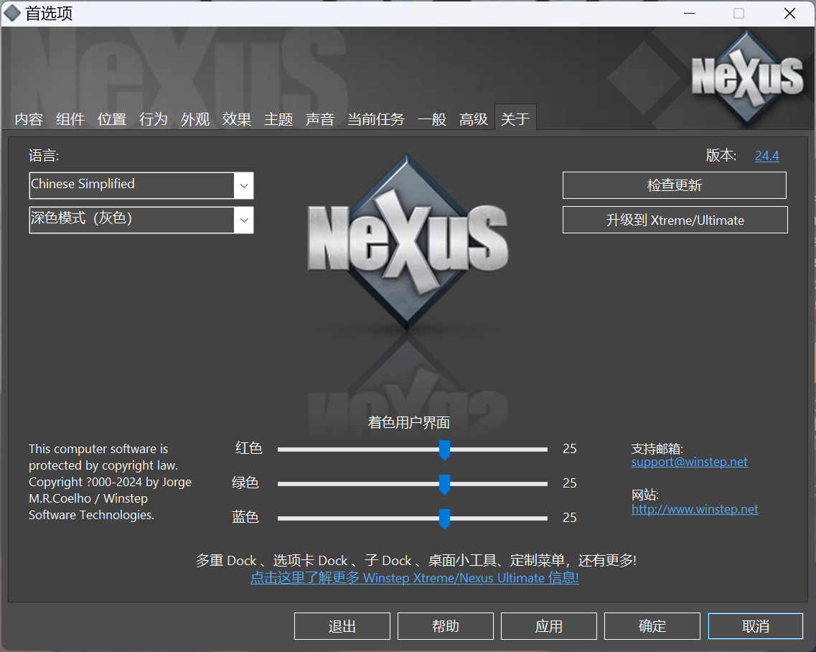
Task: Select the 内容 tab
Action: pyautogui.click(x=28, y=119)
